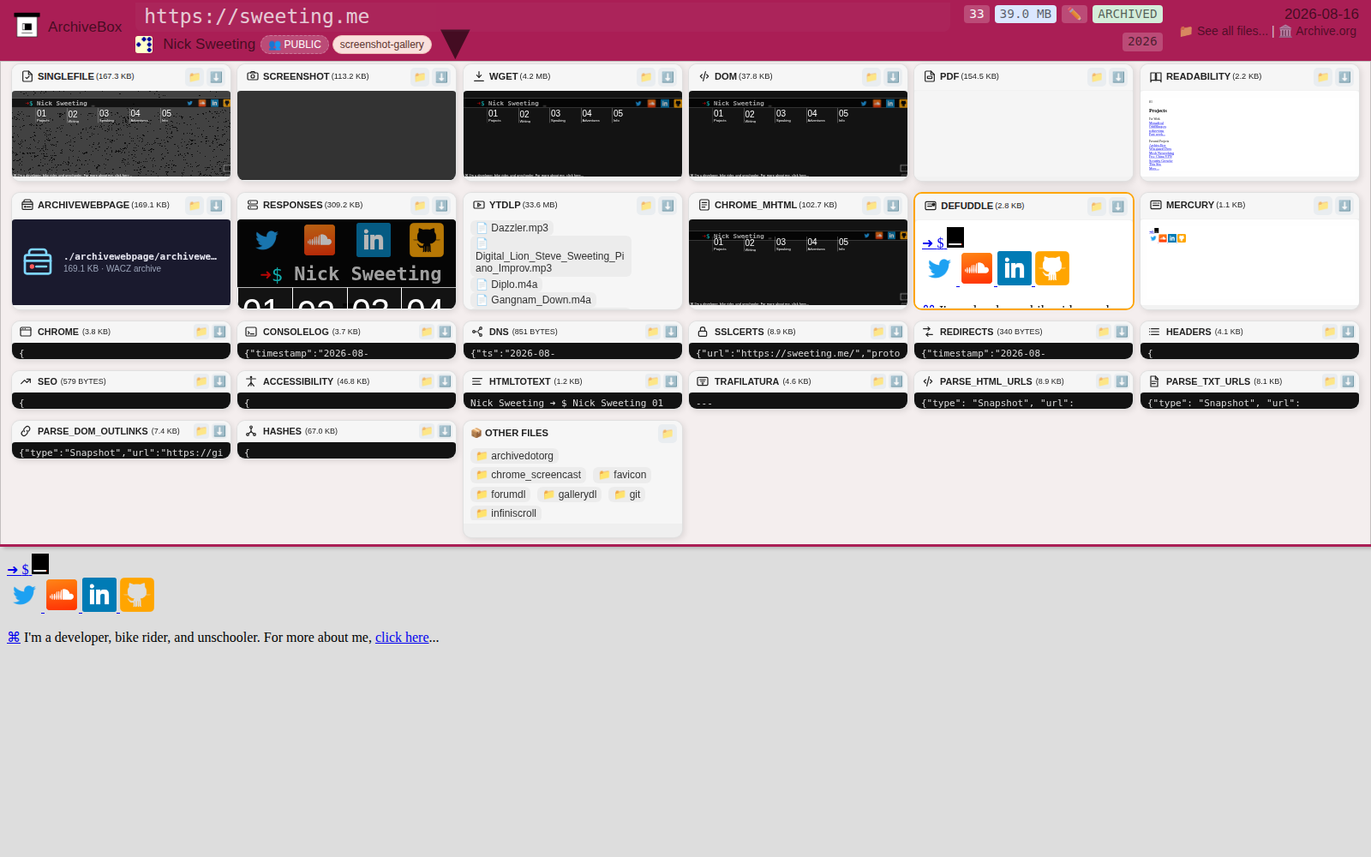Click download icon on MERCURY card
Image resolution: width=1371 pixels, height=857 pixels.
1344,206
